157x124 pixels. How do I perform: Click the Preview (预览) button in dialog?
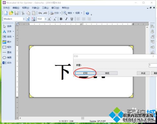[107, 73]
